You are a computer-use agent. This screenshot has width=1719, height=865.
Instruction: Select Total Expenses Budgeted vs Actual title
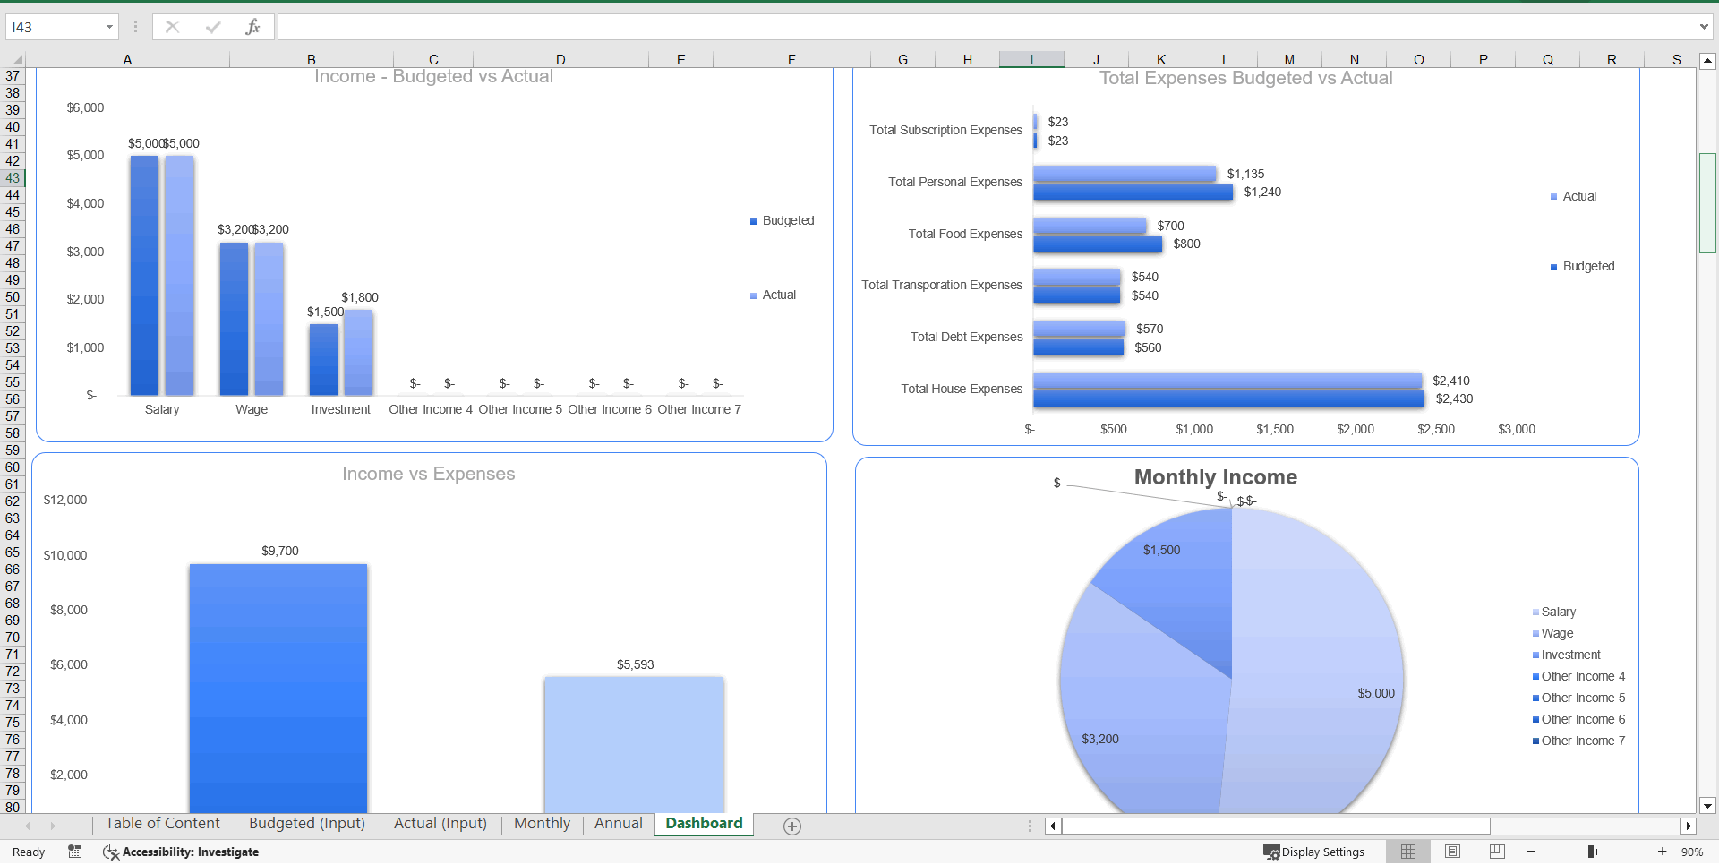tap(1245, 78)
